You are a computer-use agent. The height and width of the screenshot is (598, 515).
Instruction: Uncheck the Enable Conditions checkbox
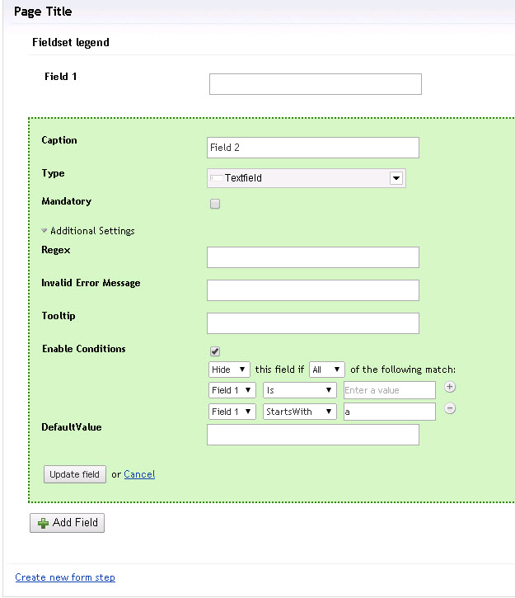pos(215,351)
